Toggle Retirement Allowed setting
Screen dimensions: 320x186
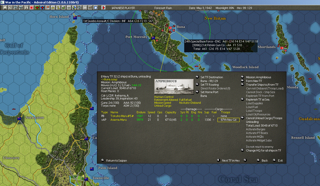tap(166, 100)
